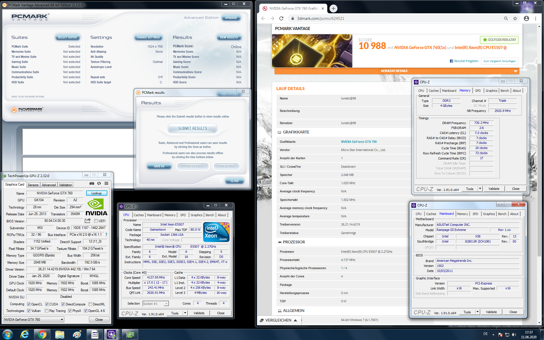Launch Internet Explorer from the taskbar

(x=25, y=335)
